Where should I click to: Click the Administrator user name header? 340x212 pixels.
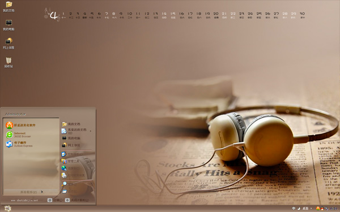tap(15, 114)
